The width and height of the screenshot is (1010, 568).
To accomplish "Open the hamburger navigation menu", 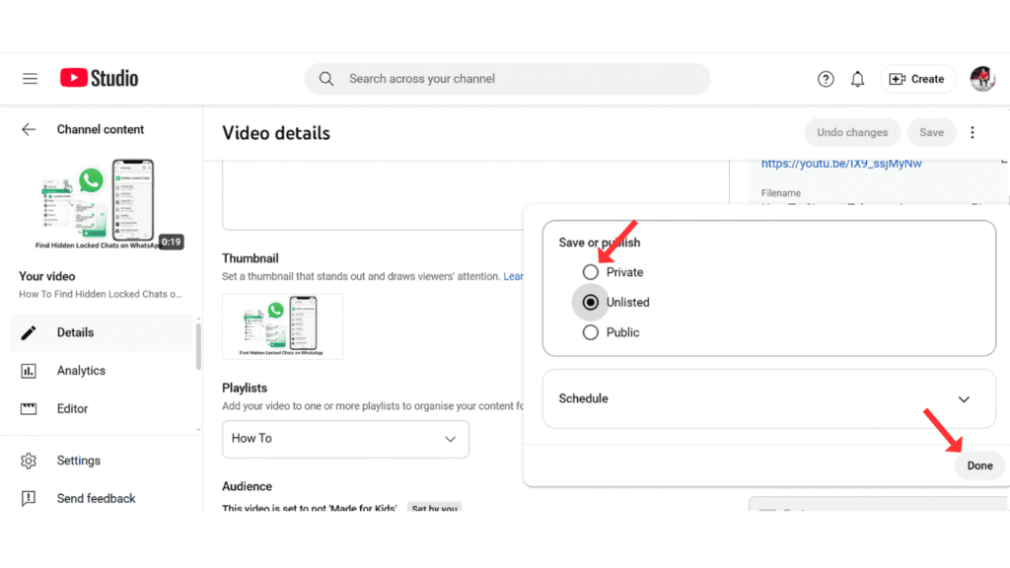I will pos(30,78).
